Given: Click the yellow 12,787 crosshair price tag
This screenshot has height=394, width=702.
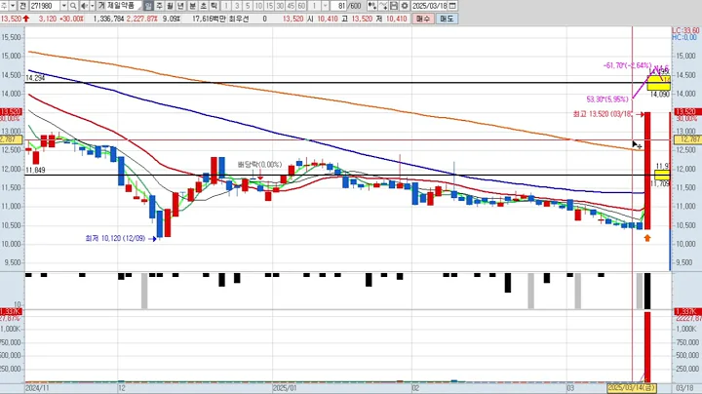Looking at the screenshot, I should (689, 139).
